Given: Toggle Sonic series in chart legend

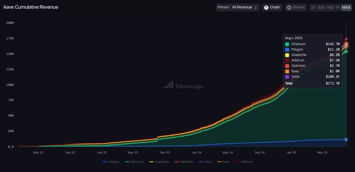Looking at the screenshot, I should [x=205, y=162].
